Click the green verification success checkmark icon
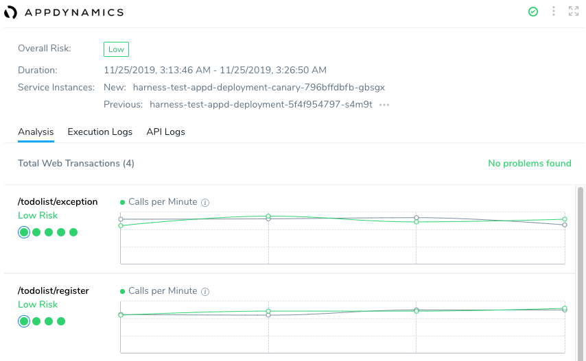Screen dimensions: 586x361 [x=533, y=12]
